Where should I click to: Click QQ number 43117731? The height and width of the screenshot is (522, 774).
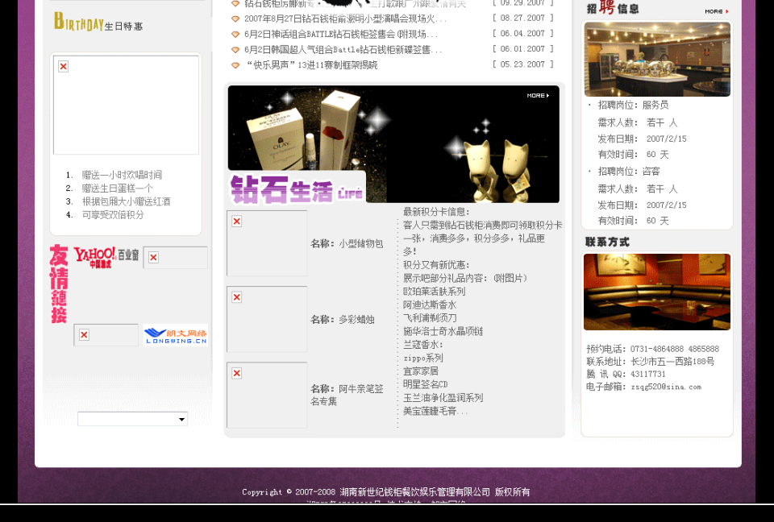click(x=648, y=374)
